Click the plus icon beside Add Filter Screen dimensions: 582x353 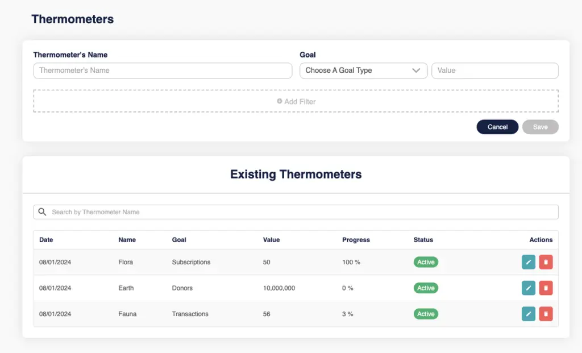pyautogui.click(x=280, y=101)
